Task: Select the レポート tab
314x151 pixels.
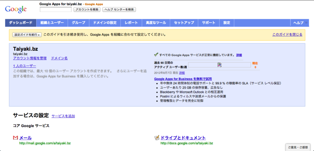Action: [131, 23]
